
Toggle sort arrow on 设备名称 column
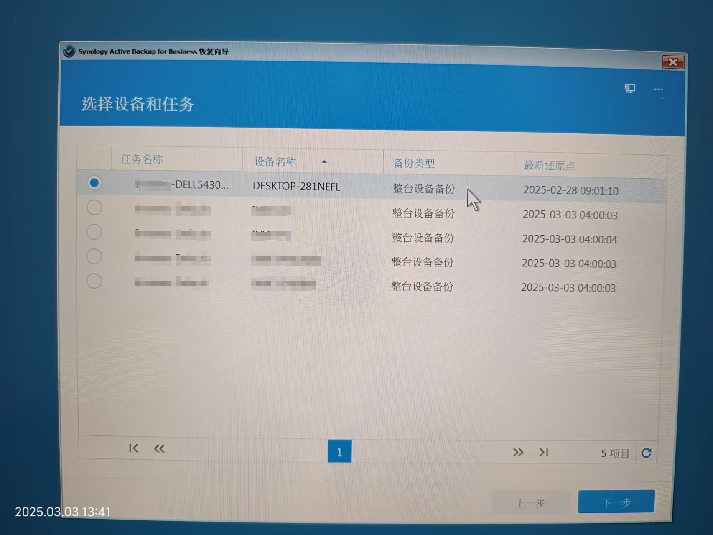tap(324, 161)
